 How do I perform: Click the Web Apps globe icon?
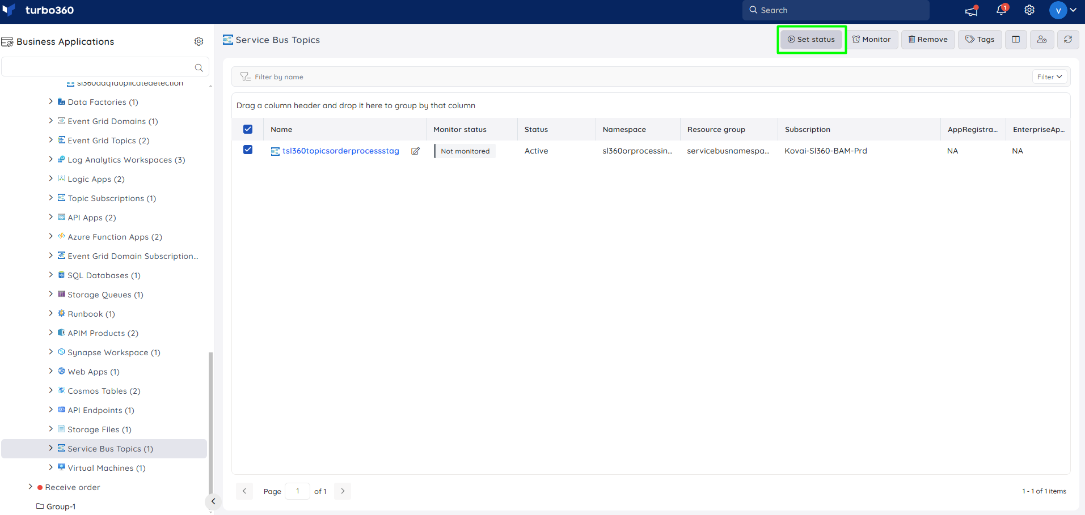click(61, 372)
